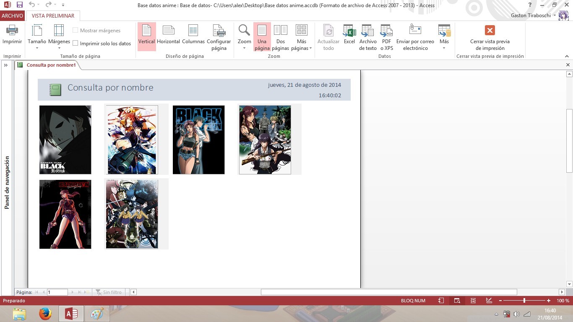Select Vertical page orientation
Screen dimensions: 573x322
pyautogui.click(x=146, y=36)
